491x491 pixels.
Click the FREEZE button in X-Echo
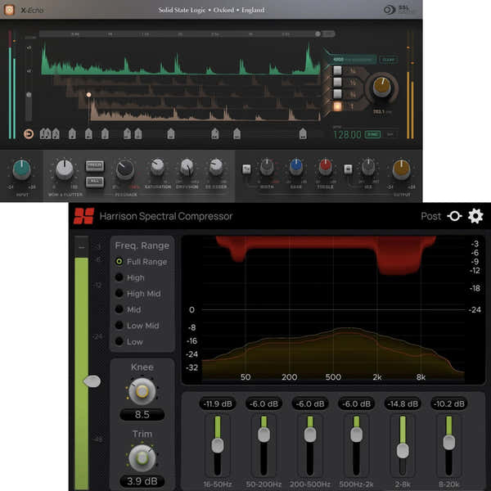tap(95, 165)
